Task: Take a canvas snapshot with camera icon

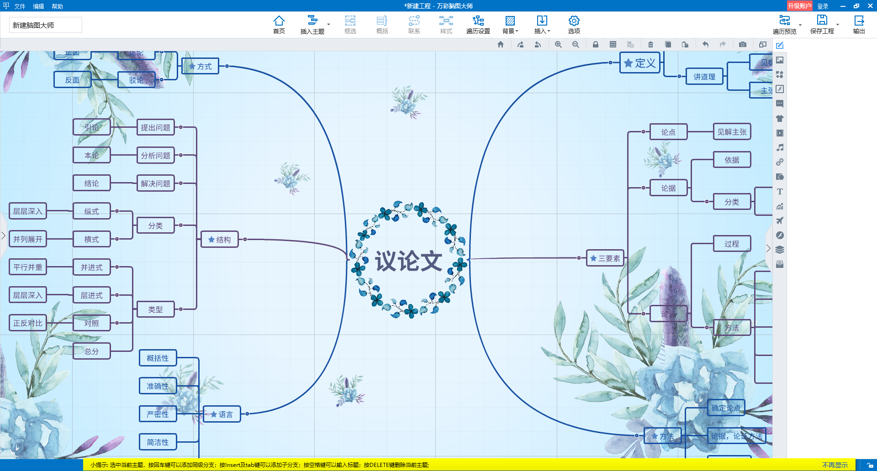Action: [x=743, y=44]
